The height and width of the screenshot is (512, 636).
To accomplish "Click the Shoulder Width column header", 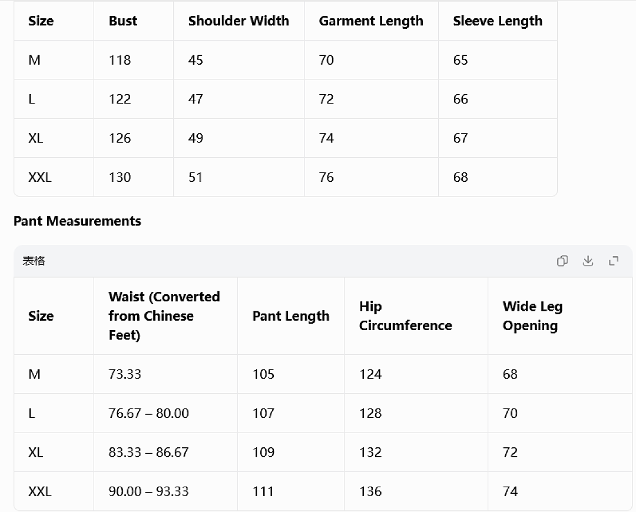I will click(x=238, y=21).
